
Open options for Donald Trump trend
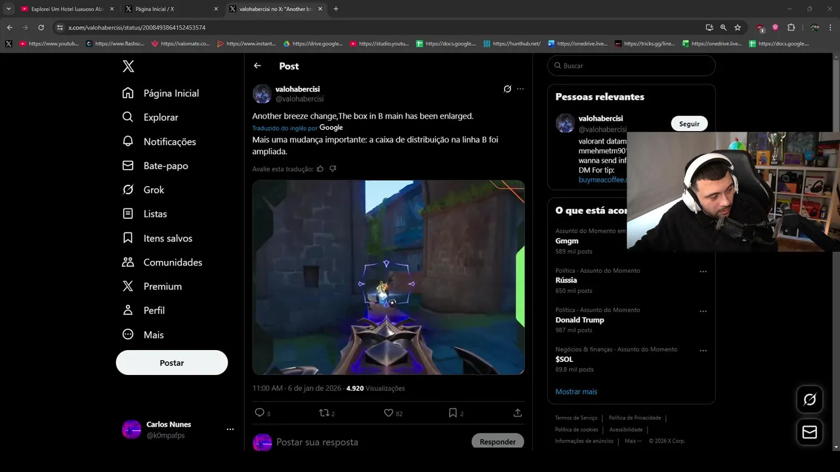(x=703, y=311)
